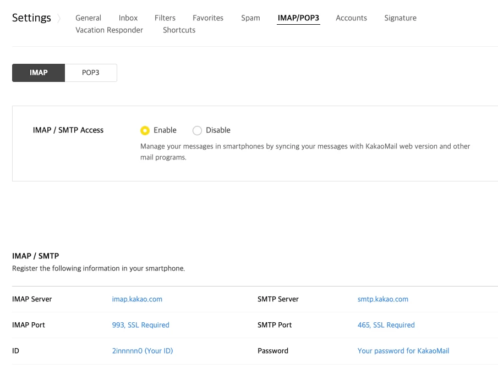Go to the Shortcuts tab

coord(179,30)
